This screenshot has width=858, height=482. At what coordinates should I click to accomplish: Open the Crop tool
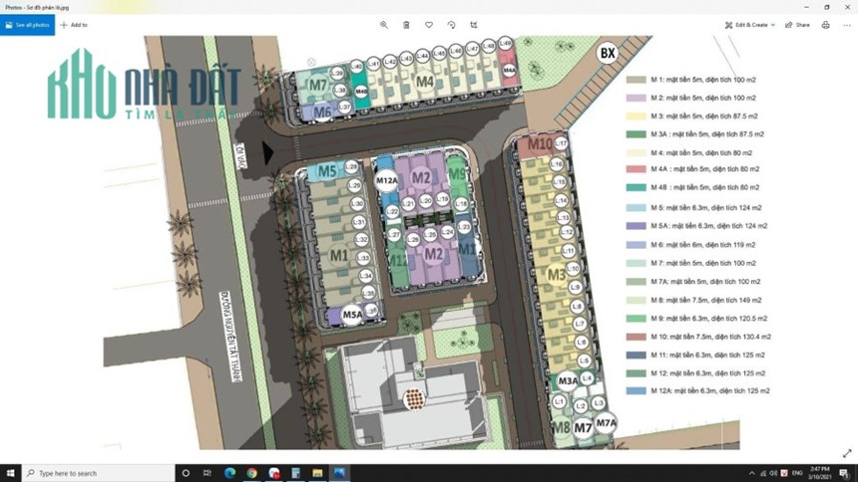[474, 25]
